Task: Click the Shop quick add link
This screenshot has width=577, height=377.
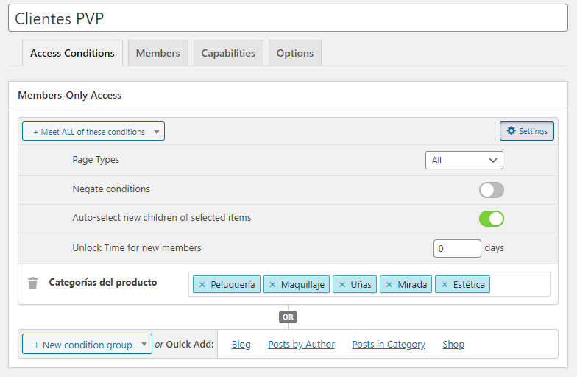Action: 453,345
